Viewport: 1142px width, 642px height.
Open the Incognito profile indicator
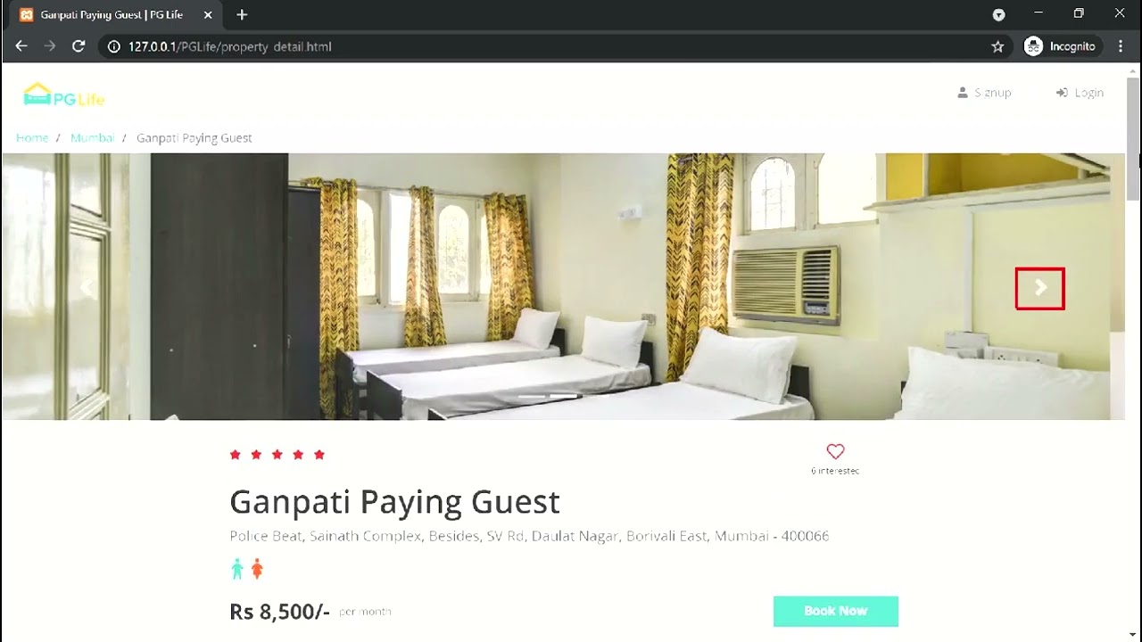1061,46
